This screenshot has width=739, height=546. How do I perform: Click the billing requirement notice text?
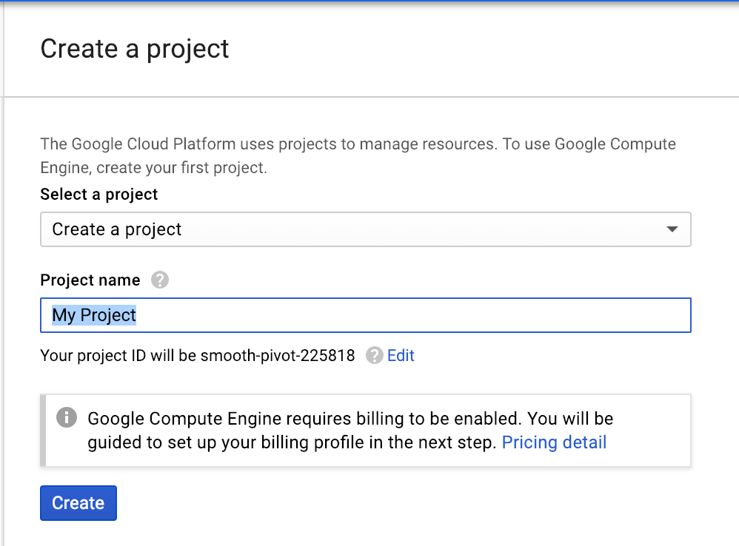click(x=350, y=419)
